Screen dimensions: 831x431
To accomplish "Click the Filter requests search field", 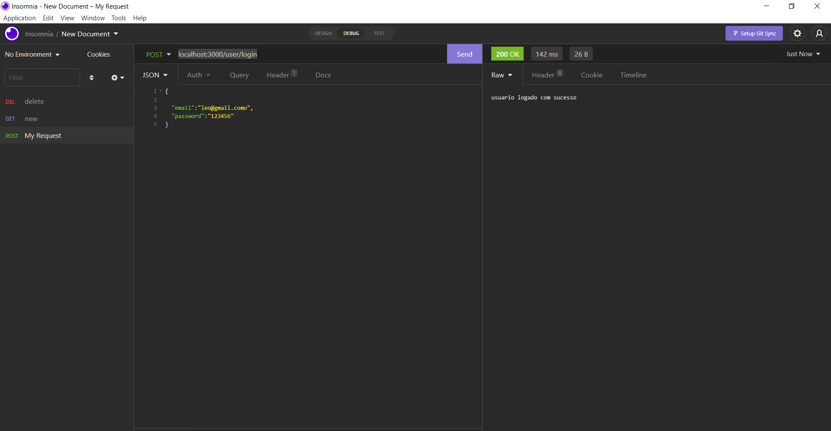I will coord(42,77).
